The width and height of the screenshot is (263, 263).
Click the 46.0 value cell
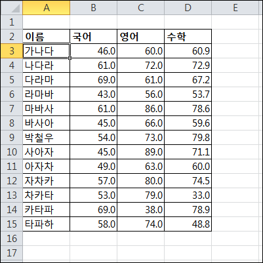(x=94, y=51)
